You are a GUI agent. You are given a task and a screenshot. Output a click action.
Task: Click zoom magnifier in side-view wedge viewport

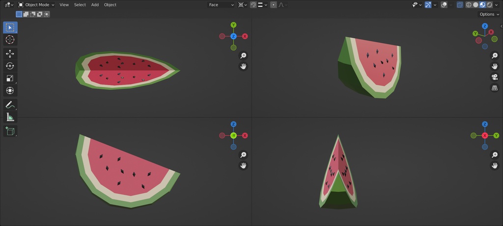click(x=495, y=155)
